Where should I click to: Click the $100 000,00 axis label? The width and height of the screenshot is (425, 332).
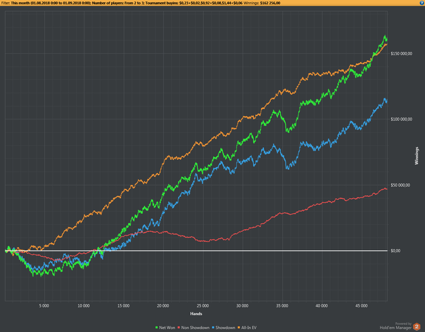point(401,119)
